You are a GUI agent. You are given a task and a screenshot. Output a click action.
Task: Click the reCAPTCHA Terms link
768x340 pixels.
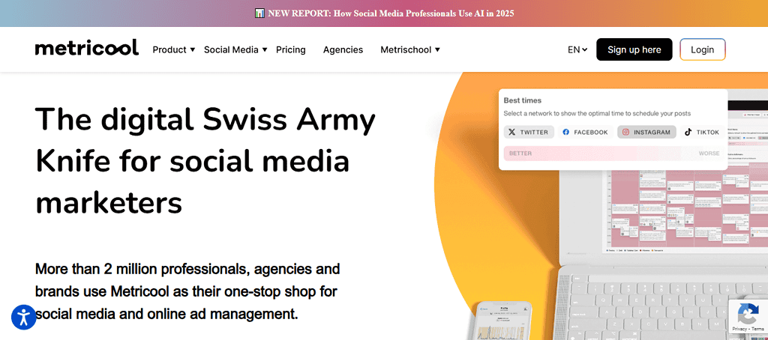(757, 329)
